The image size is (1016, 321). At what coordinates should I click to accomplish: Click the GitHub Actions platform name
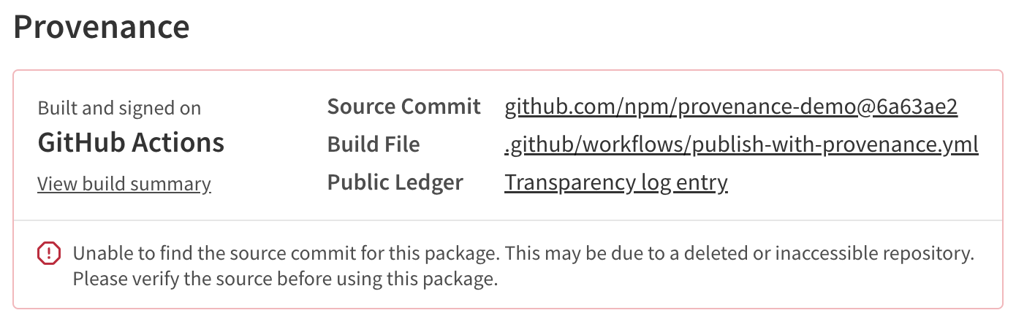[x=131, y=143]
